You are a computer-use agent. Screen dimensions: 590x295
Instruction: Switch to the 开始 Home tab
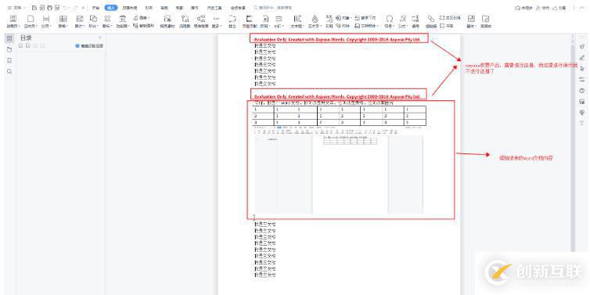point(95,8)
